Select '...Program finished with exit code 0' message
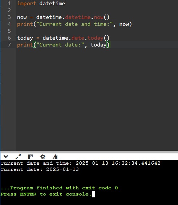 coord(59,188)
